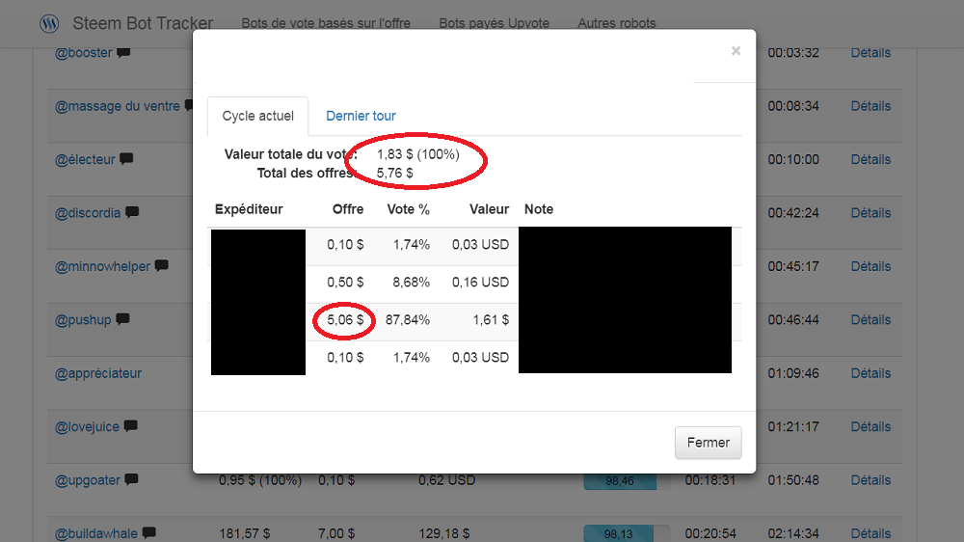This screenshot has width=964, height=542.
Task: Switch to the Dernier tour tab
Action: point(361,117)
